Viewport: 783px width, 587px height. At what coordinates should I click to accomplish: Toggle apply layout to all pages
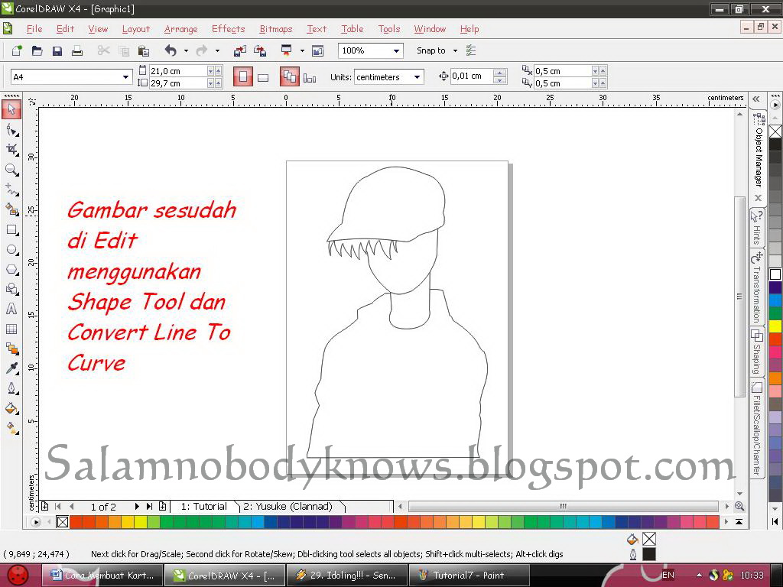tap(290, 77)
